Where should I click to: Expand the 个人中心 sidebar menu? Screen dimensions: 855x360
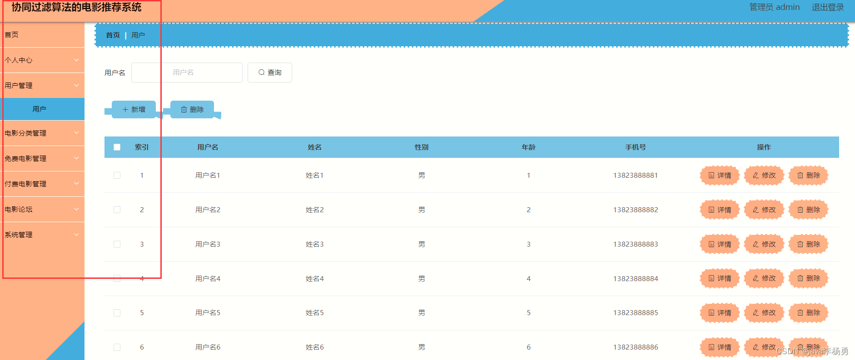point(42,60)
